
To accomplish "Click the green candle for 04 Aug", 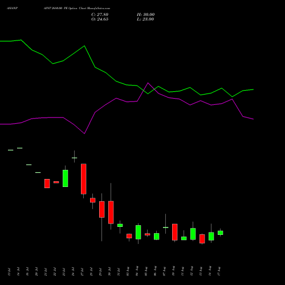I will (139, 232).
